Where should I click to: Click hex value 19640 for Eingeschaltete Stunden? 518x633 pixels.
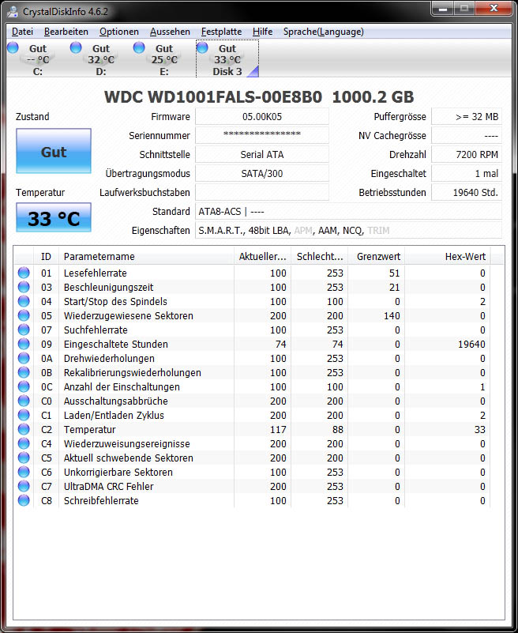[x=471, y=345]
